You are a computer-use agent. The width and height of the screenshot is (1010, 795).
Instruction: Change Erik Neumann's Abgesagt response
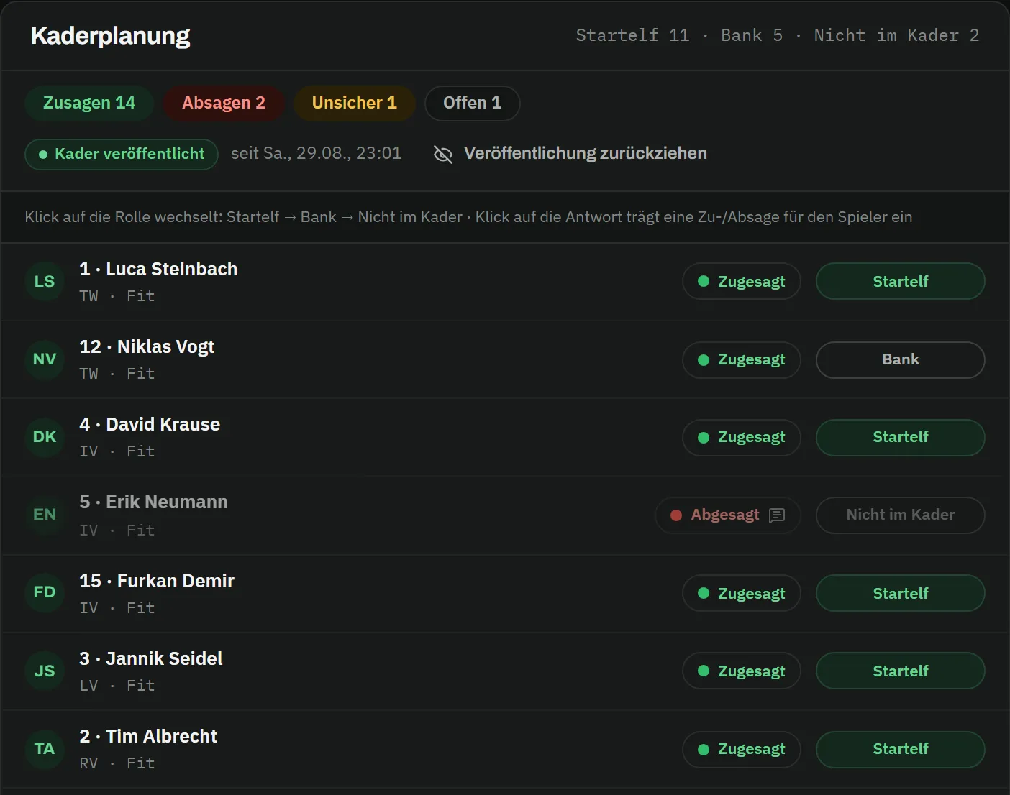[727, 515]
